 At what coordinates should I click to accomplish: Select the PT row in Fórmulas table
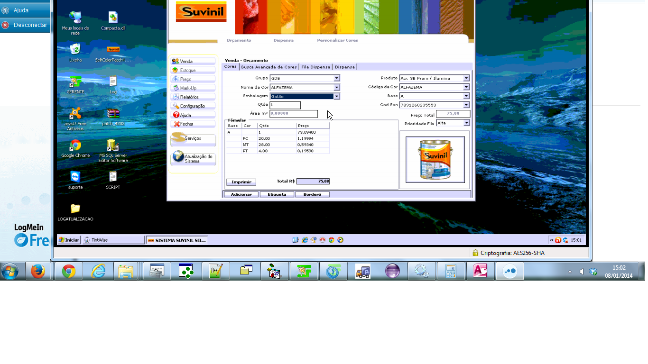[x=278, y=151]
